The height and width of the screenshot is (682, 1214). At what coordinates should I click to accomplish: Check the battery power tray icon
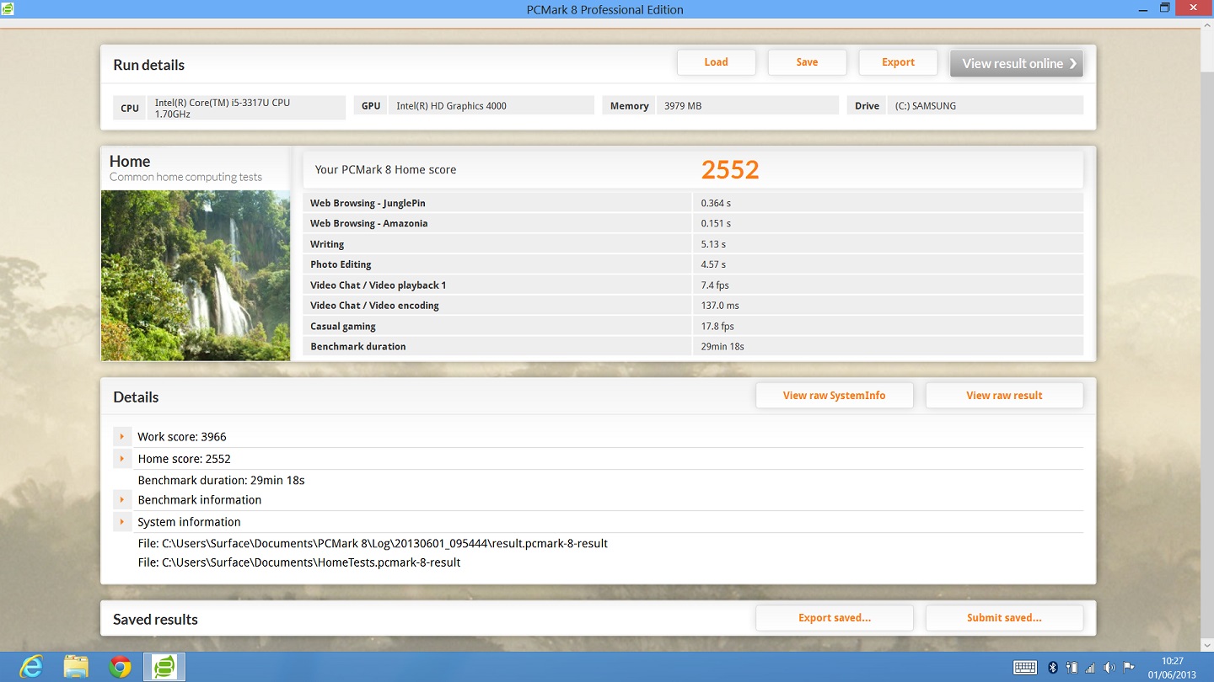(x=1072, y=667)
